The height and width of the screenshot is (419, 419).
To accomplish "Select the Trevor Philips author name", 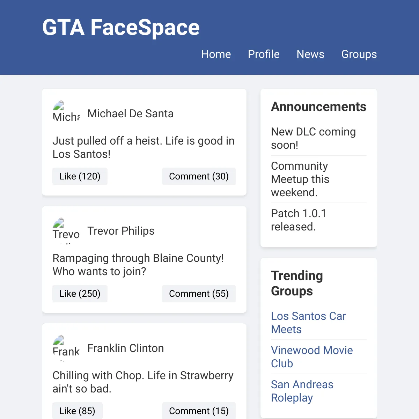I will tap(121, 231).
